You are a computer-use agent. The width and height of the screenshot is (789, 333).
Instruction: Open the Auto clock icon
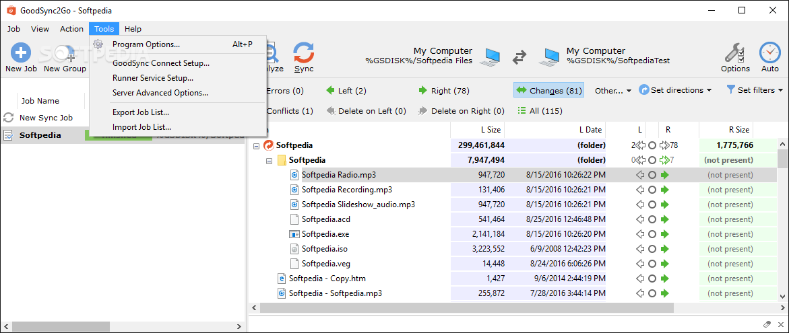click(x=769, y=52)
